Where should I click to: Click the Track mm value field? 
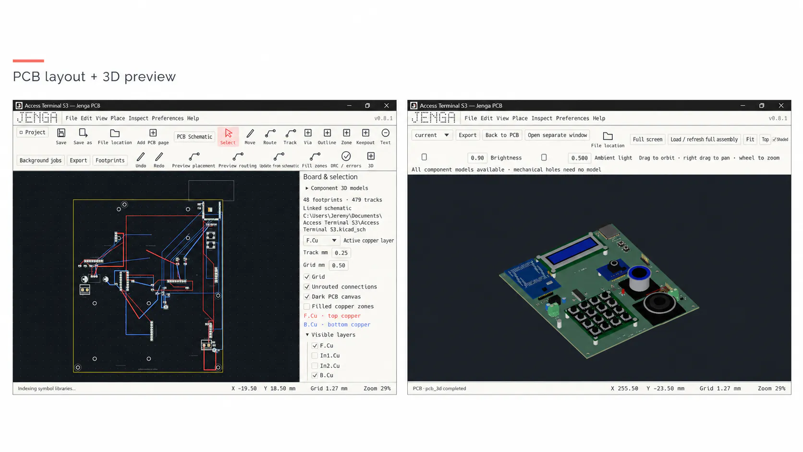click(341, 253)
